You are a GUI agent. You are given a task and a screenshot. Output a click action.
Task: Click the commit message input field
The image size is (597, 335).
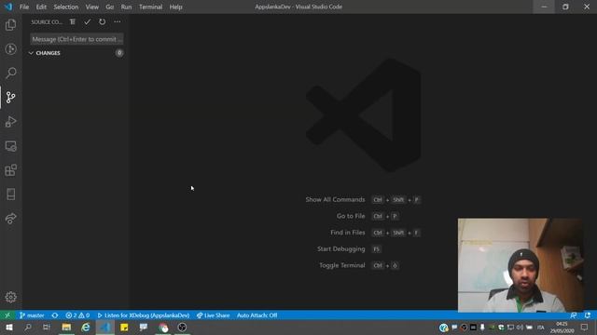(76, 39)
